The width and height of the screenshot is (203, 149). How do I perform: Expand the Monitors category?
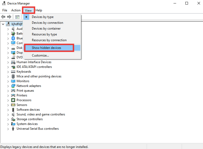pos(8,81)
